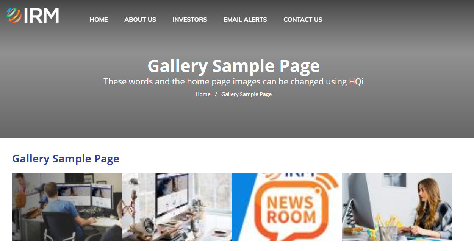The image size is (474, 251).
Task: Click the blue Gallery Sample Page heading
Action: click(x=66, y=159)
